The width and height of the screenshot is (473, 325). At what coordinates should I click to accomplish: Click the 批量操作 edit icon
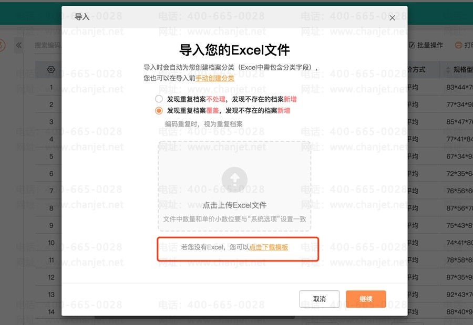click(x=412, y=45)
